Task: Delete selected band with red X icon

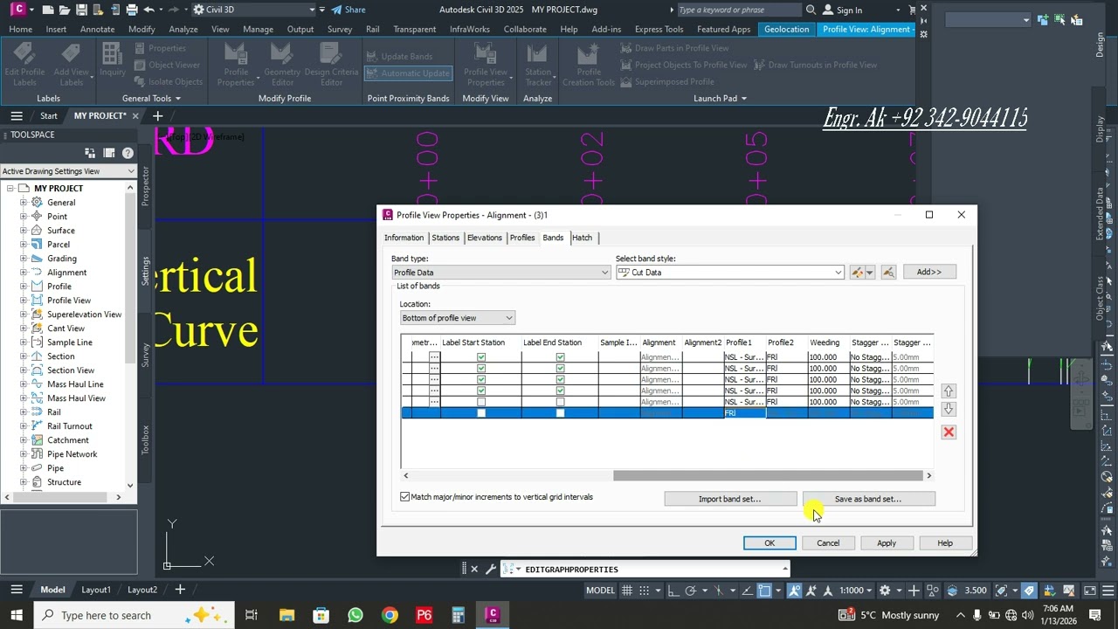Action: coord(949,432)
